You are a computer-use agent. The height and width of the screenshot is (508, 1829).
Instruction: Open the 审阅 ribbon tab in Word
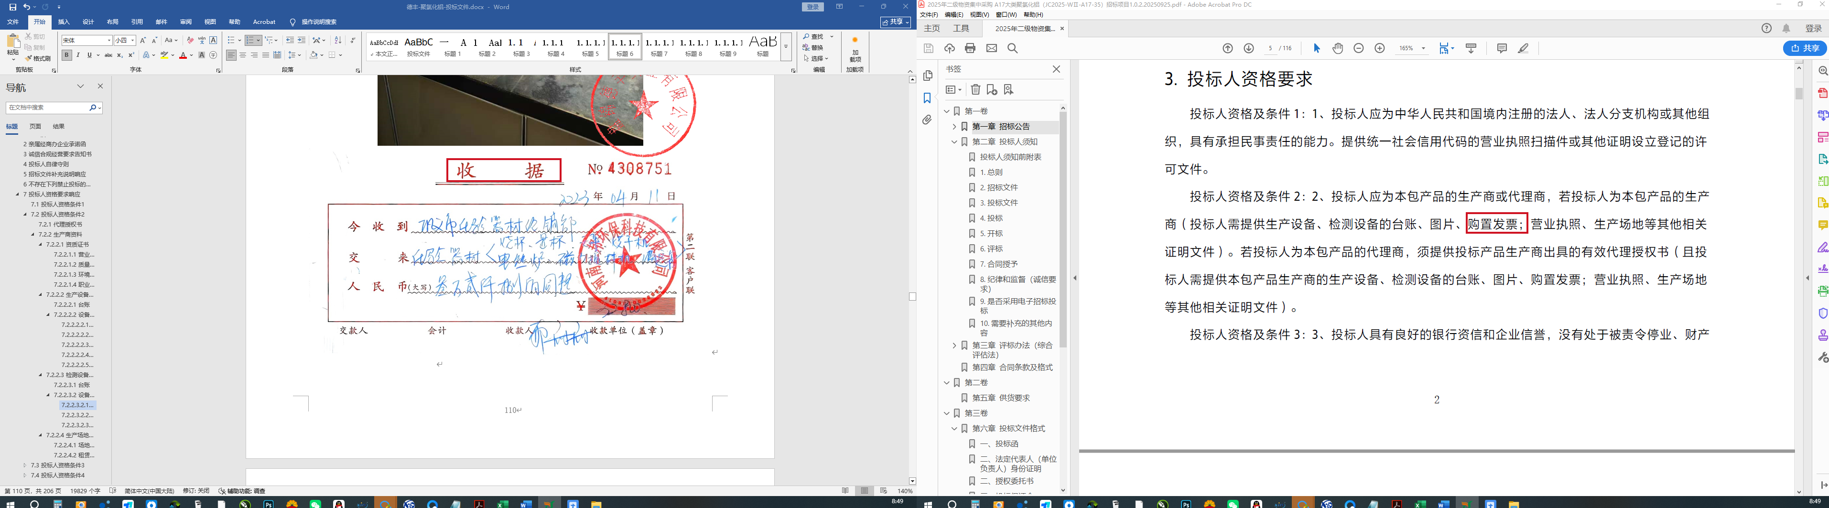click(186, 22)
